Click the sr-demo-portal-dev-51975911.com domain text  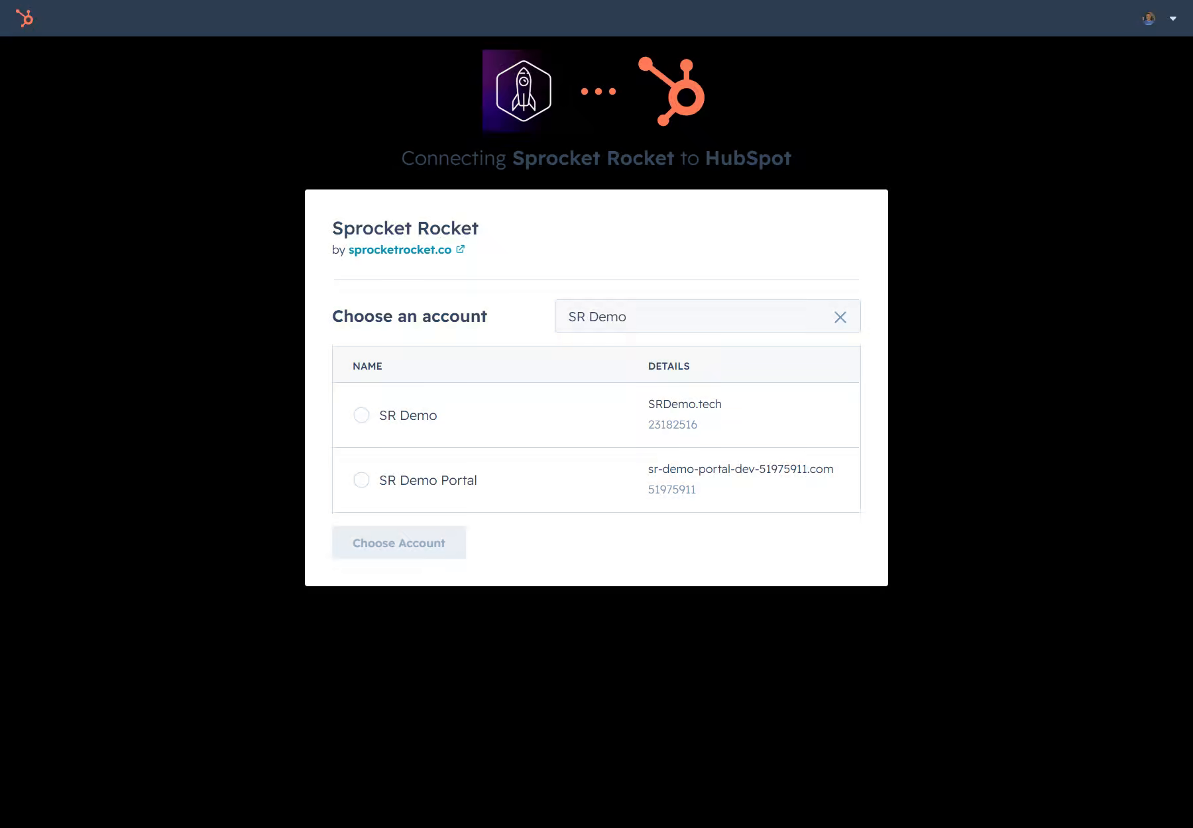741,469
